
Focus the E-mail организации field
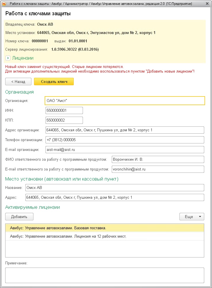click(124, 150)
